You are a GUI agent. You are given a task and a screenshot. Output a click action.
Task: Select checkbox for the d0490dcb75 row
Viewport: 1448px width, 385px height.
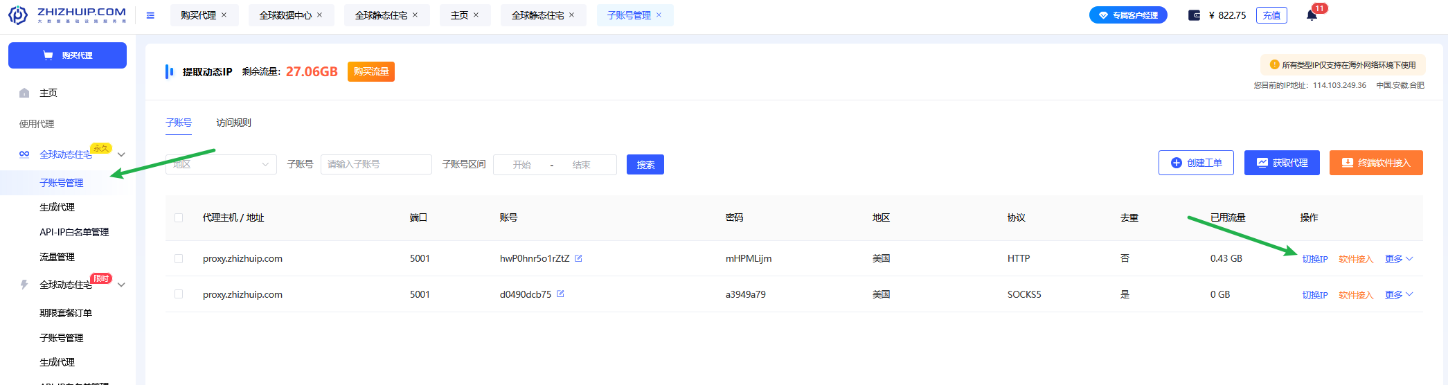pos(179,294)
